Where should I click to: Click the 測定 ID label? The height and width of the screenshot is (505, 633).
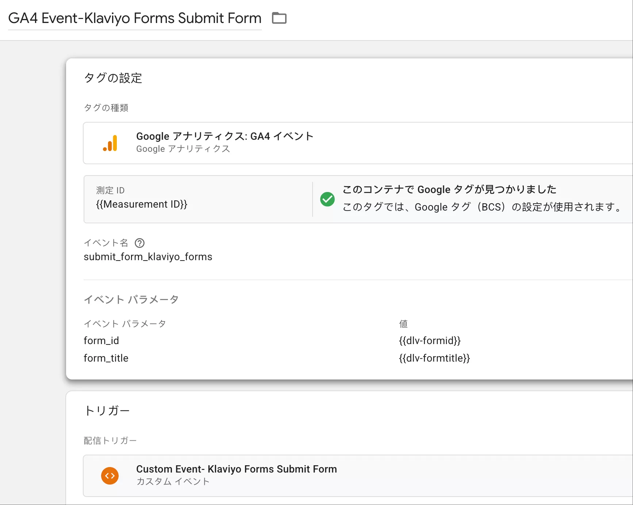[110, 190]
